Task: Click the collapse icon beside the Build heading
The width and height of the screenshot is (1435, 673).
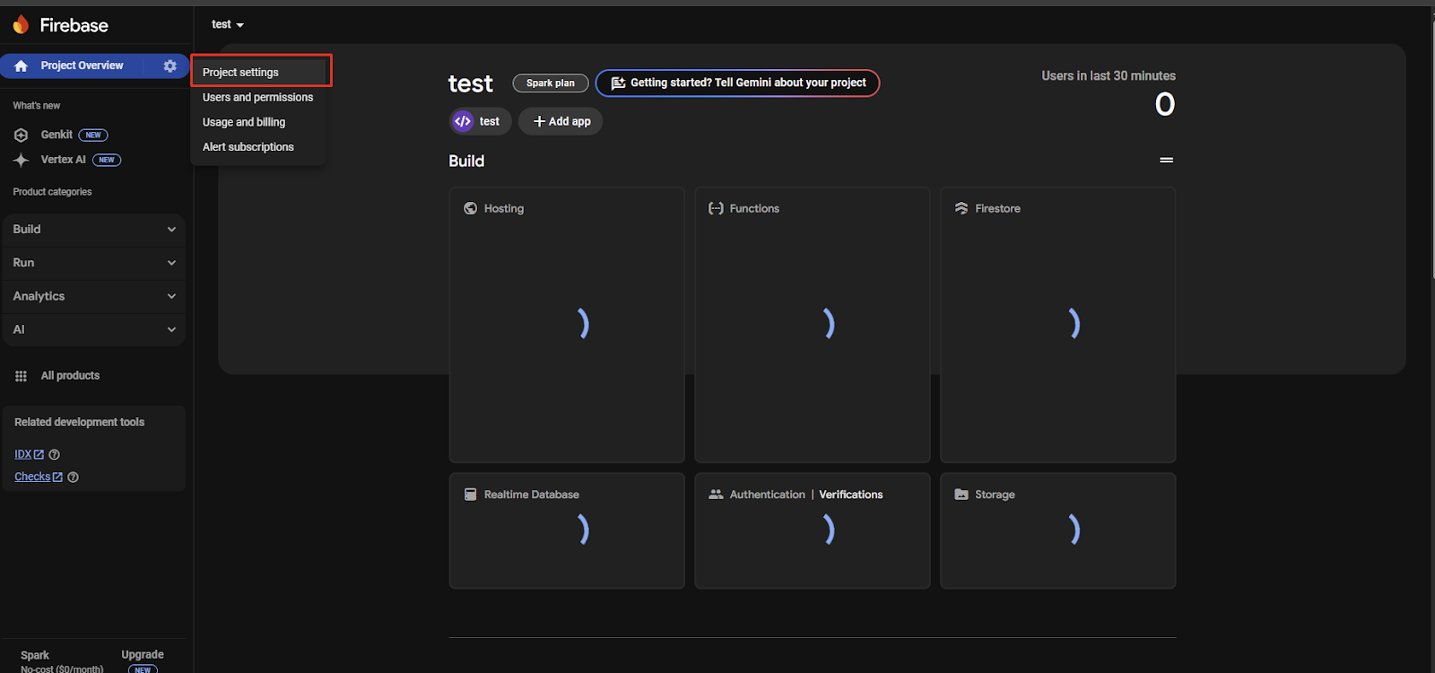Action: click(1166, 160)
